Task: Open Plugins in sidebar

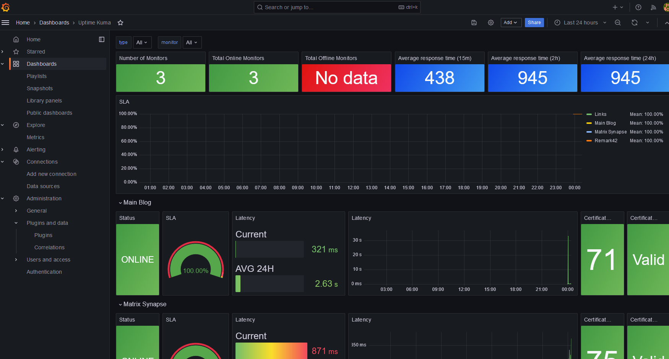Action: click(43, 235)
